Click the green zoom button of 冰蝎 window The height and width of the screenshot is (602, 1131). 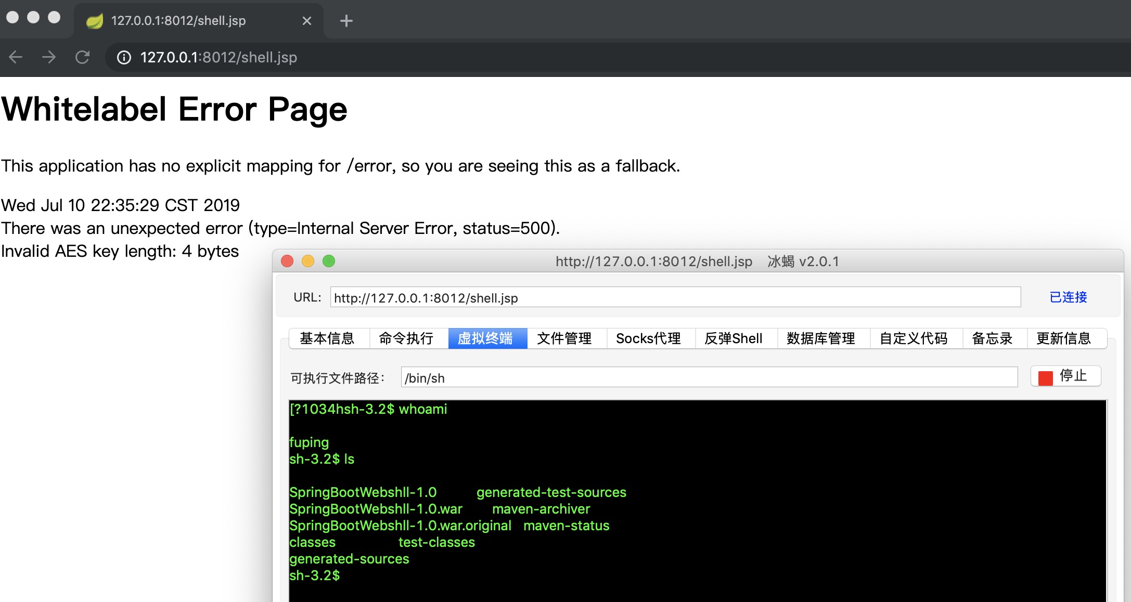pos(329,261)
